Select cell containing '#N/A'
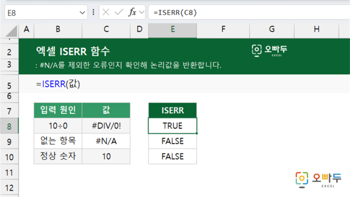The image size is (350, 197). 106,141
